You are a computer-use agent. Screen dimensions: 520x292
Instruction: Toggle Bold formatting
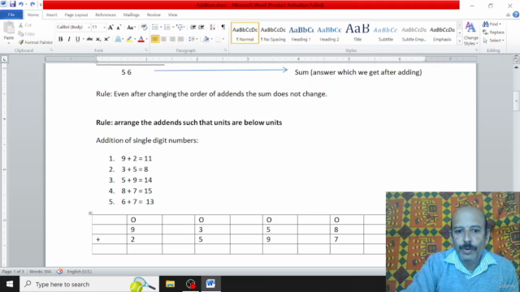(x=60, y=40)
